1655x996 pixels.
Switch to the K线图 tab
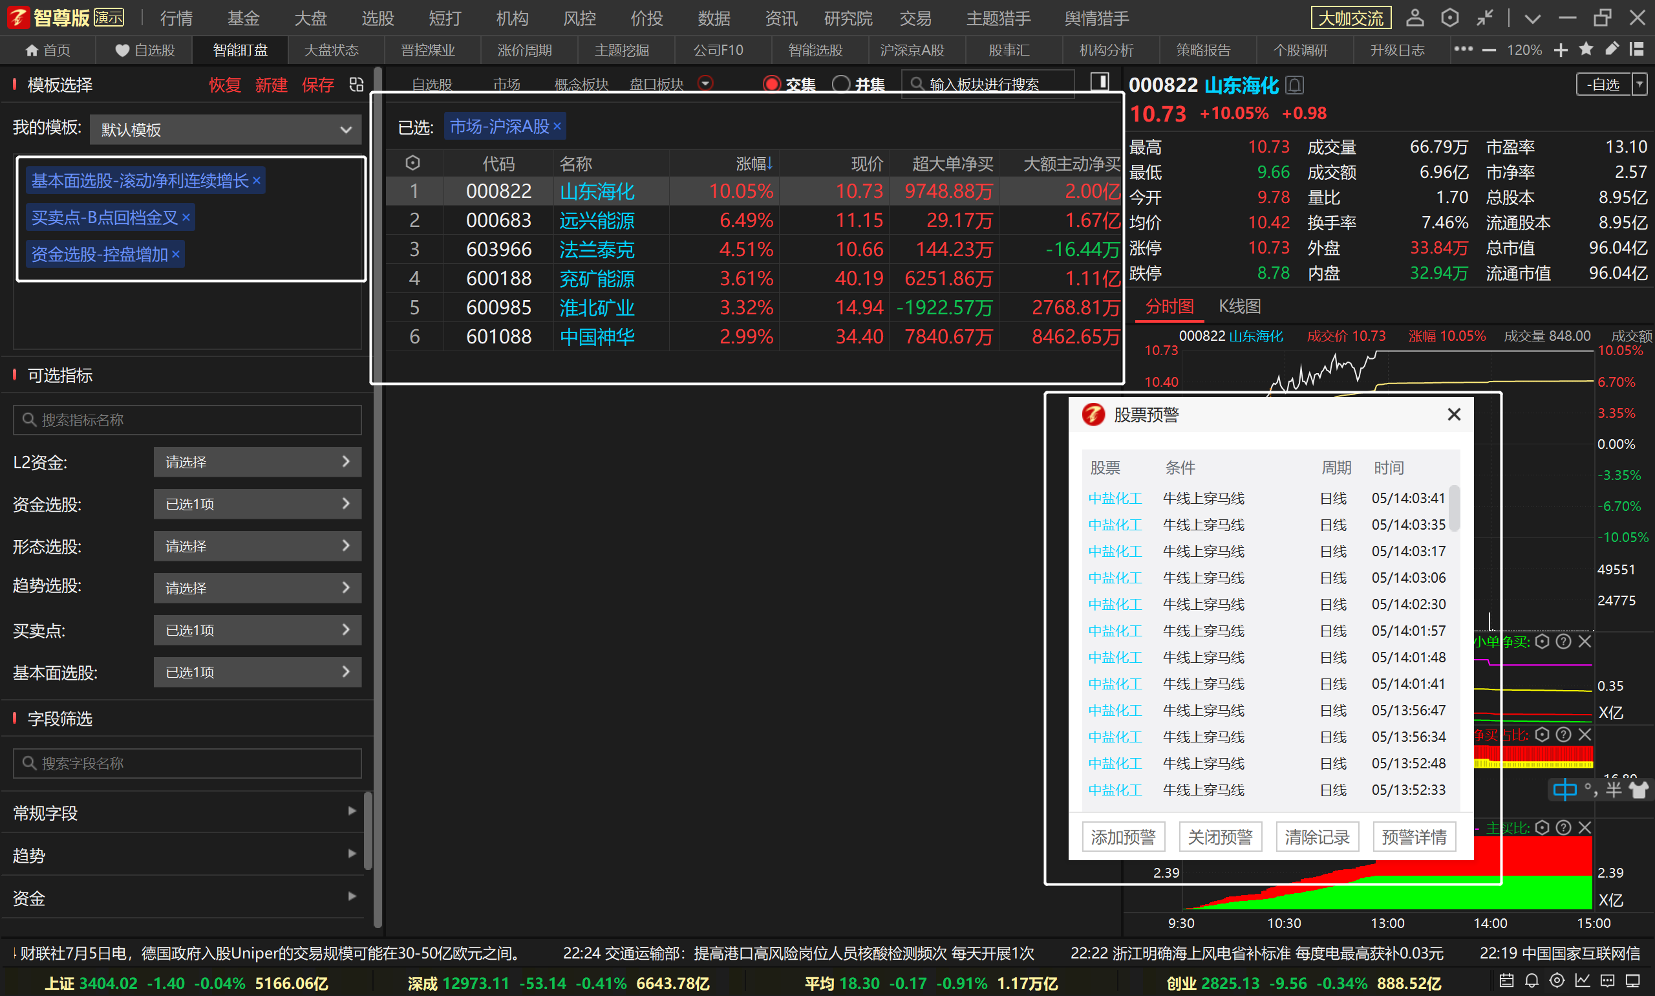coord(1239,307)
